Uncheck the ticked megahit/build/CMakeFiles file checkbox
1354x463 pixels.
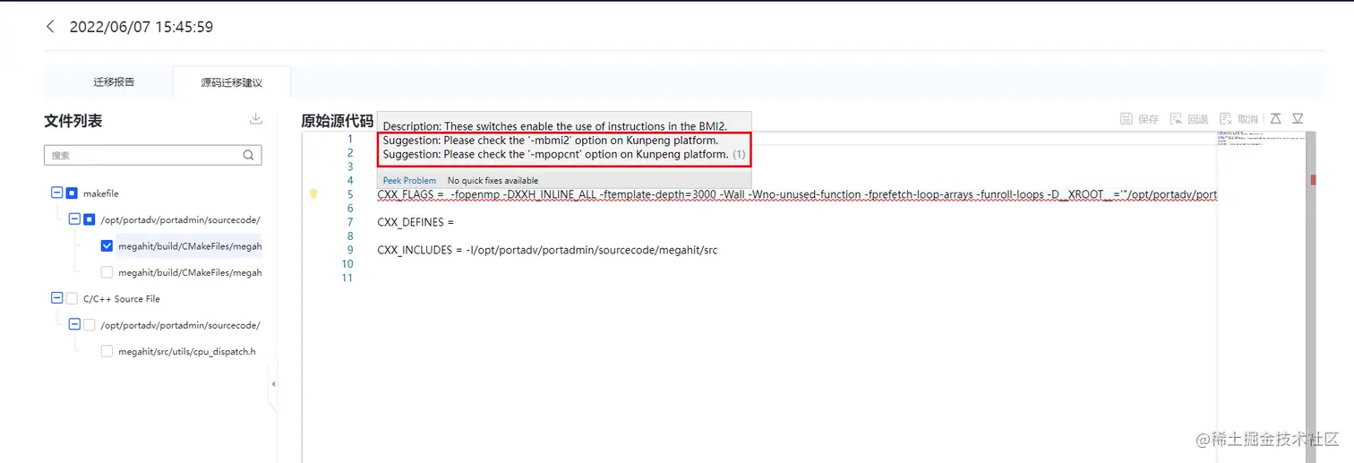tap(107, 245)
